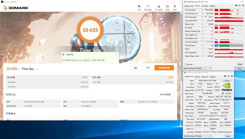Click the BIOS share/export icon
This screenshot has height=139, width=245.
pyautogui.click(x=223, y=93)
